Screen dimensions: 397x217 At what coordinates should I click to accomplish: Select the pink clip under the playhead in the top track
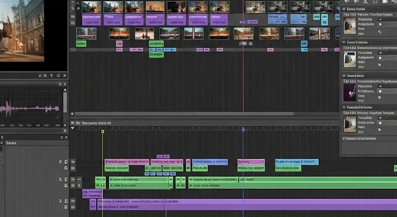[x=251, y=162]
